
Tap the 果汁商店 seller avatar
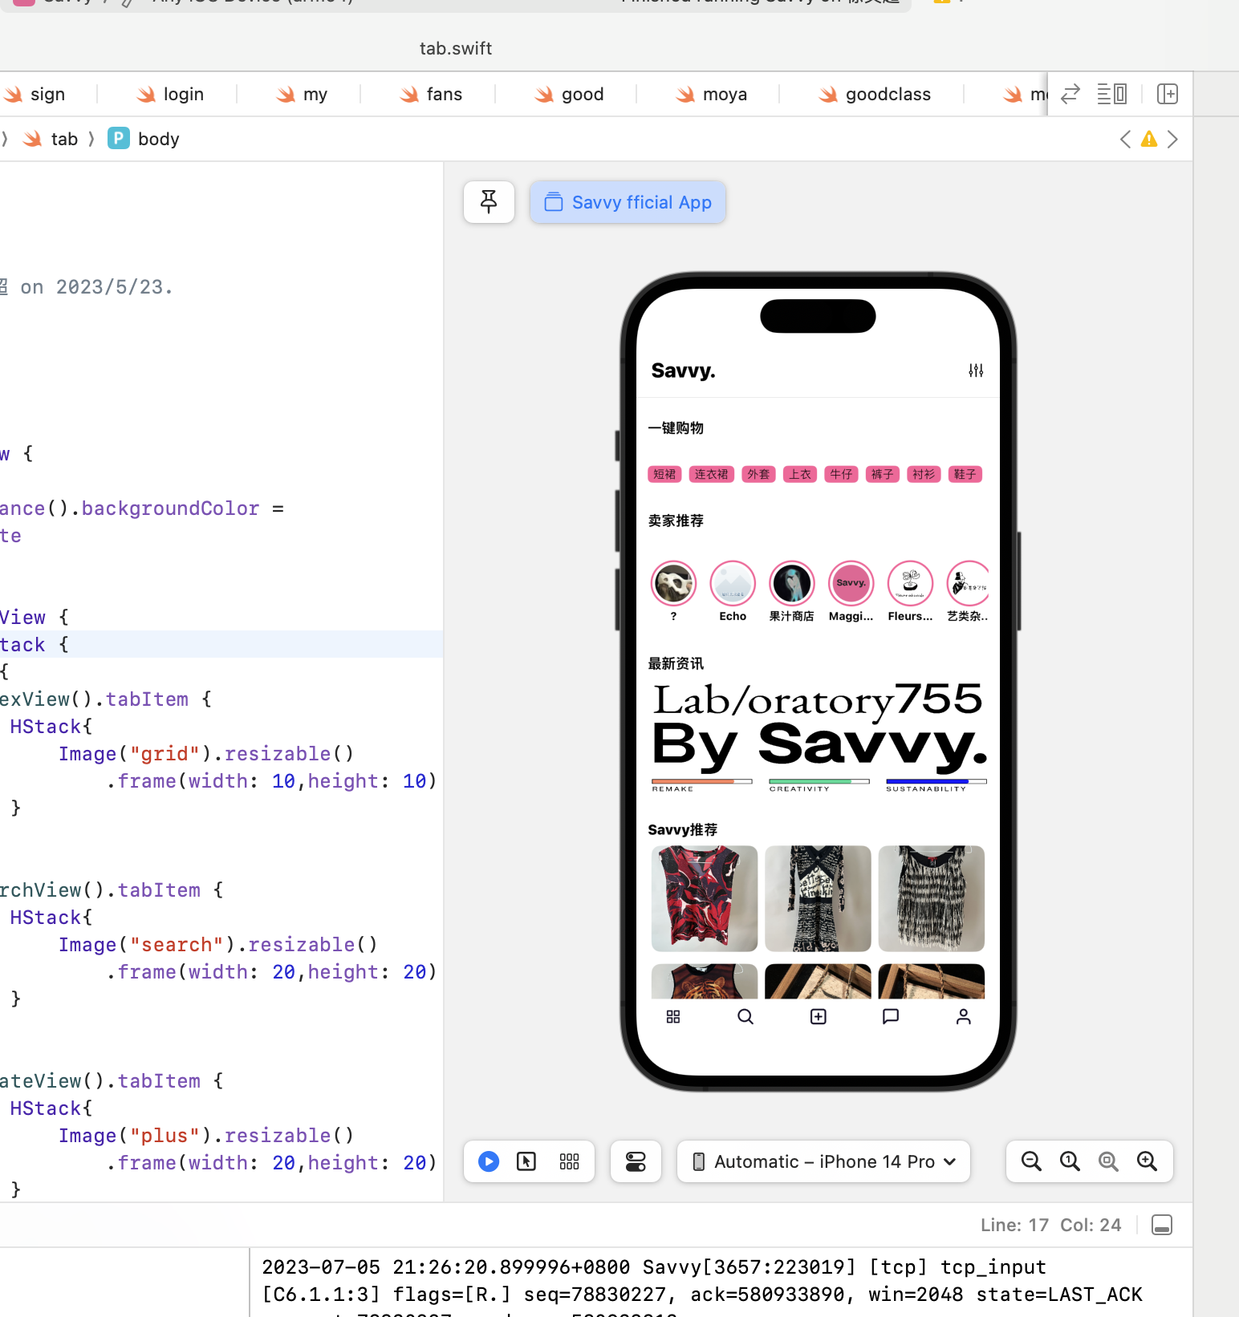pyautogui.click(x=792, y=583)
